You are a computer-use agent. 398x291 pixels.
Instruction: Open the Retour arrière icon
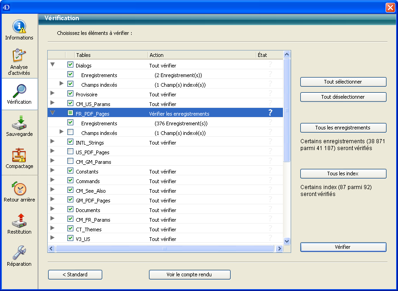click(19, 188)
